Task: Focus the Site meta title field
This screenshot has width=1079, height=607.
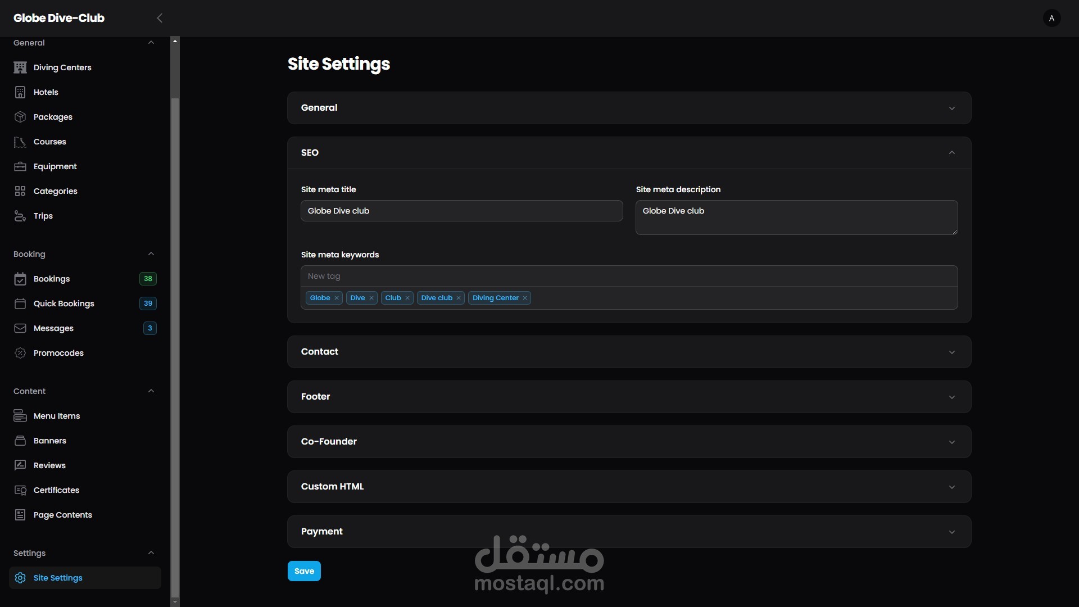Action: 461,211
